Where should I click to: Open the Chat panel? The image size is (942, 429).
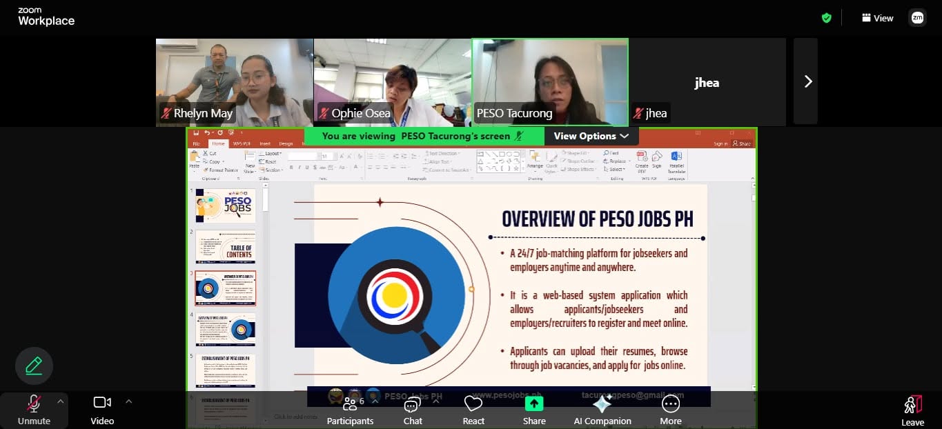click(413, 410)
